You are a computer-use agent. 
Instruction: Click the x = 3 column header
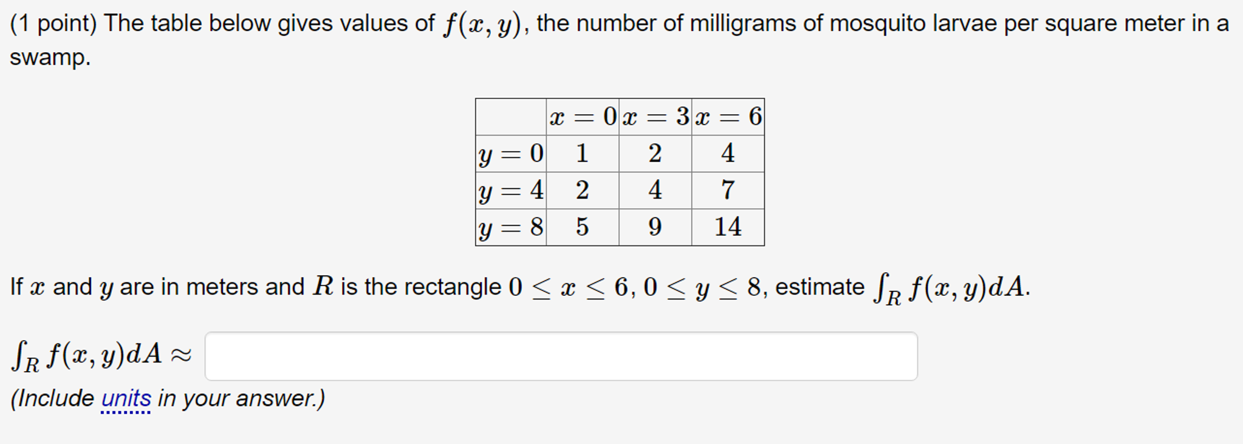click(654, 118)
